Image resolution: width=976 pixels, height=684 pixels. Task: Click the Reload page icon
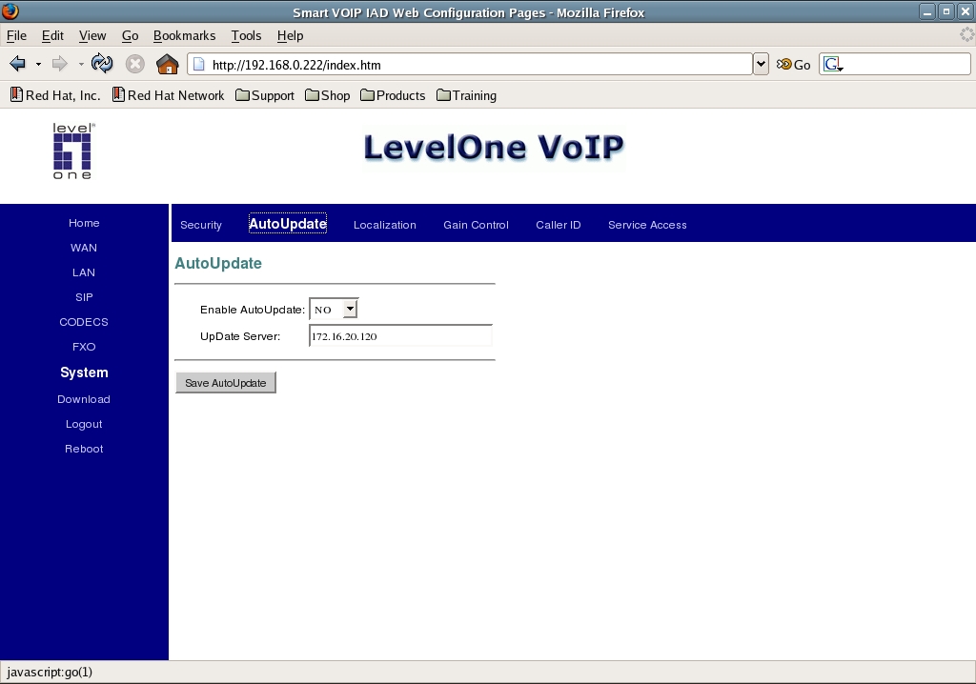(x=102, y=64)
